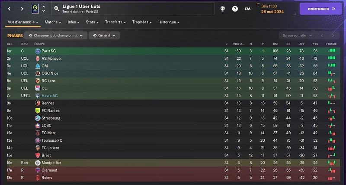Screen dimensions: 346x185
Task: Open the help question mark icon
Action: tap(235, 9)
